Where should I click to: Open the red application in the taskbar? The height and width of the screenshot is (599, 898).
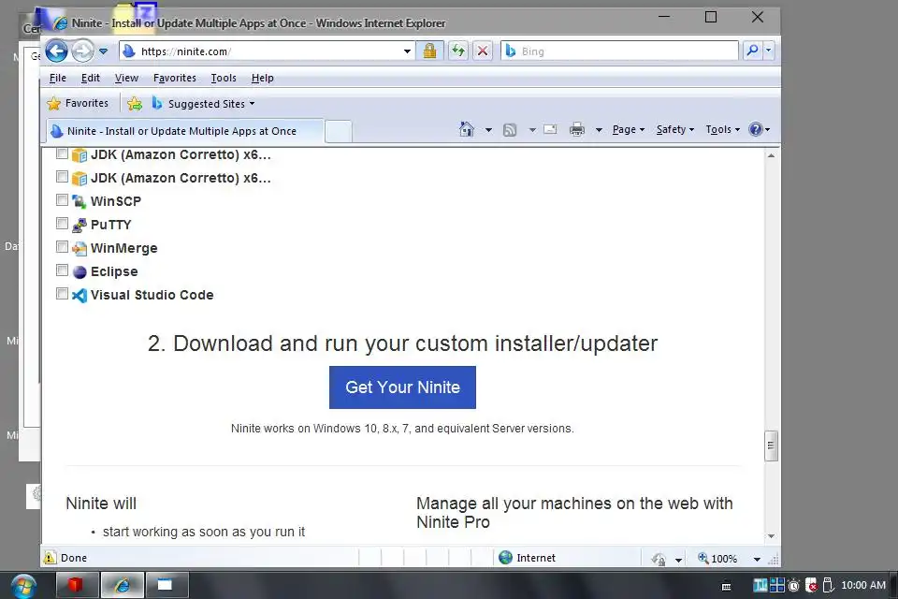tap(77, 585)
